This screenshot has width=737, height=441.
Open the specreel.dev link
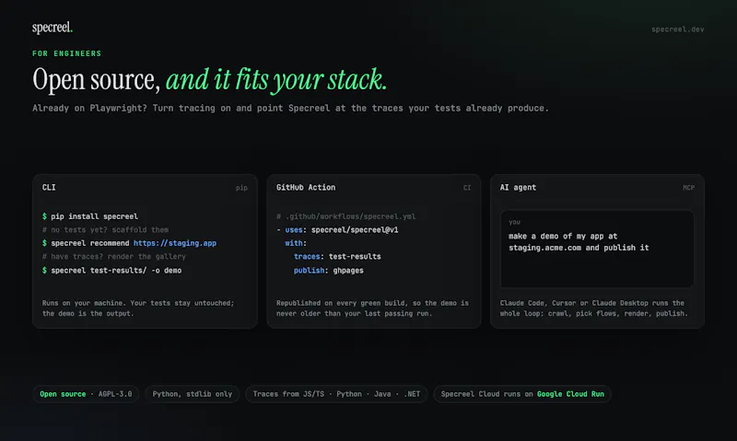(677, 29)
